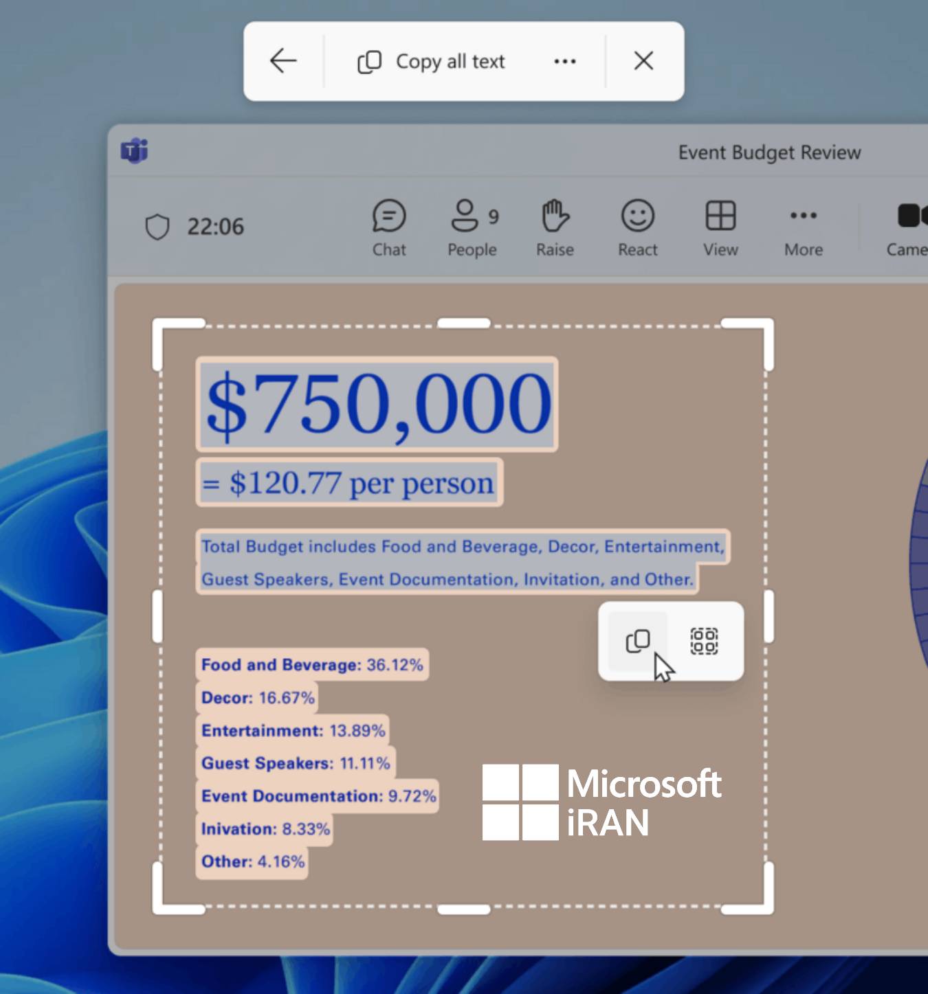Show the People participants panel

pyautogui.click(x=472, y=228)
